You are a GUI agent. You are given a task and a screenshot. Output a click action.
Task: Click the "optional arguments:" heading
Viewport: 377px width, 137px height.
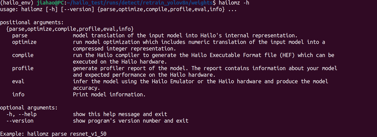tap(29, 108)
